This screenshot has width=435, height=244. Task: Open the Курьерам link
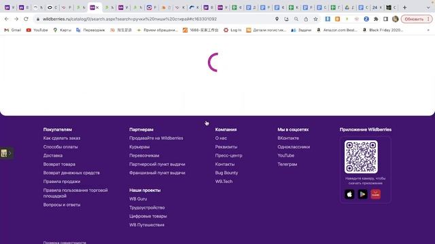[139, 147]
